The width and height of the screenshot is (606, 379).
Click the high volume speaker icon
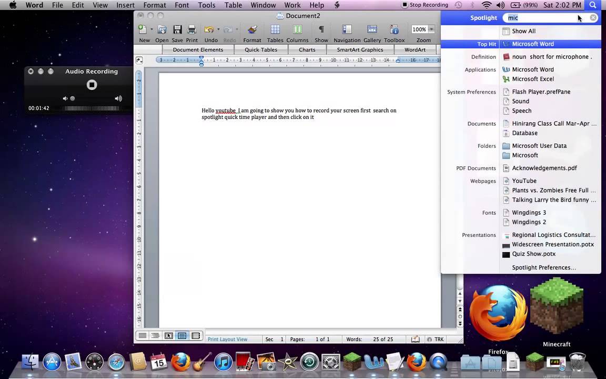pyautogui.click(x=118, y=98)
